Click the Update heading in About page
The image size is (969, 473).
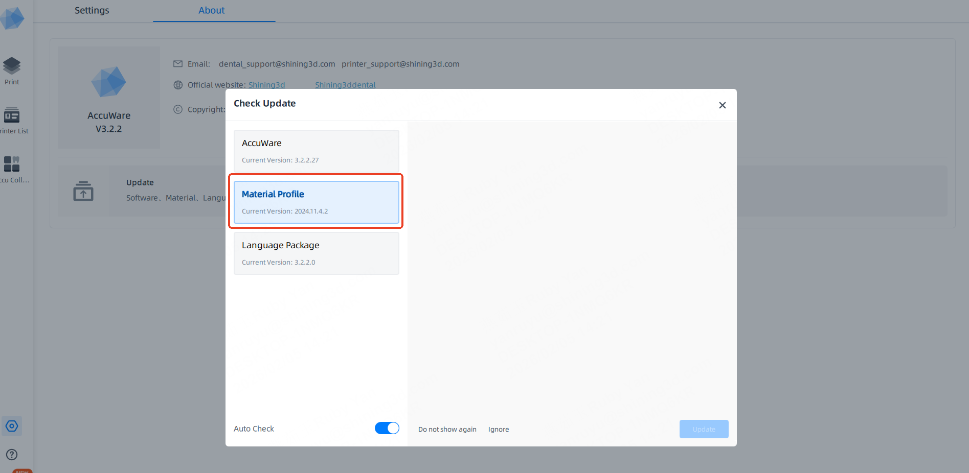coord(140,182)
